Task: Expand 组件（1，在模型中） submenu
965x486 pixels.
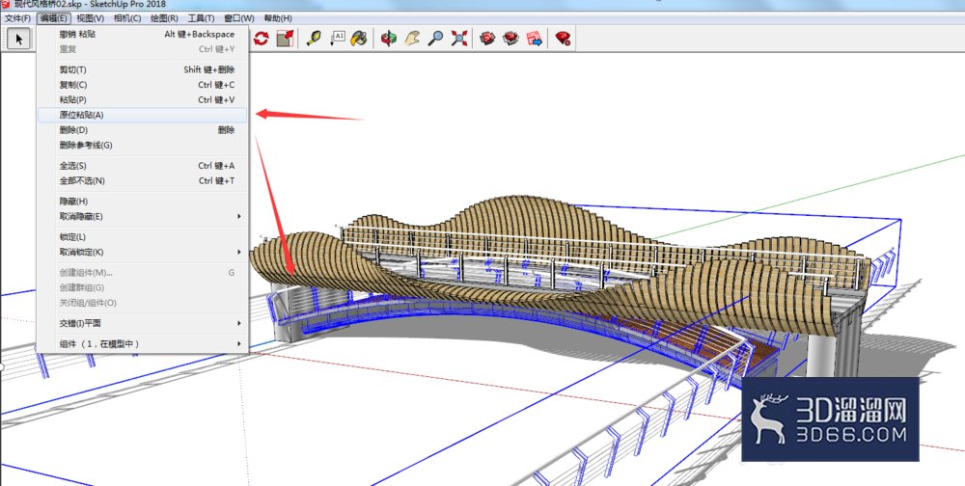Action: click(143, 344)
